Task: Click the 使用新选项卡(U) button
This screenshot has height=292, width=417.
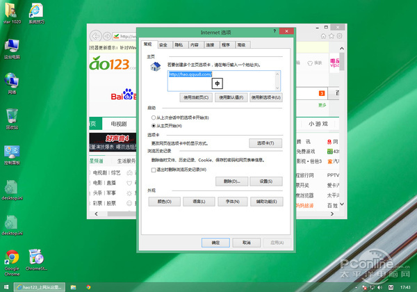Action: click(x=266, y=97)
